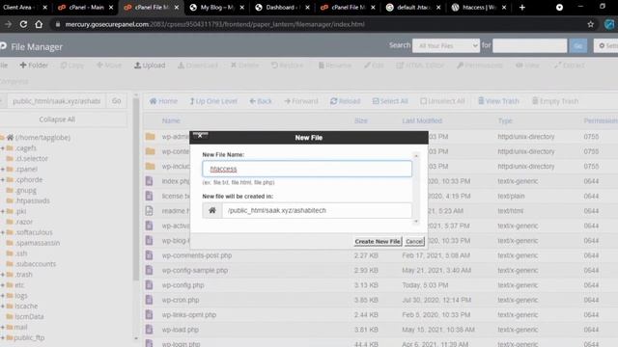Open View Trash
The width and height of the screenshot is (618, 347).
click(x=498, y=101)
